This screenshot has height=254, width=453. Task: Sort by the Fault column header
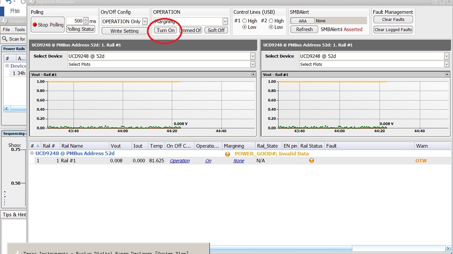click(x=369, y=146)
